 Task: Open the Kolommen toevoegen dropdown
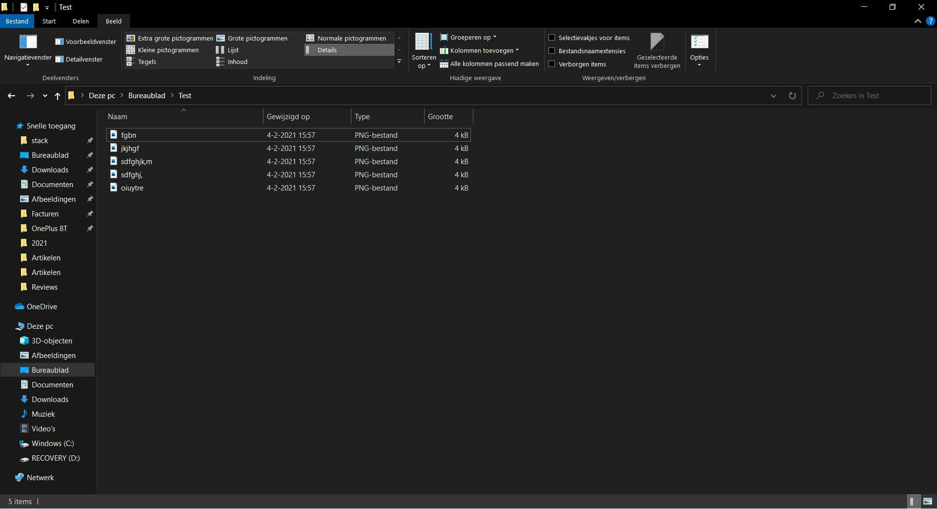point(479,51)
